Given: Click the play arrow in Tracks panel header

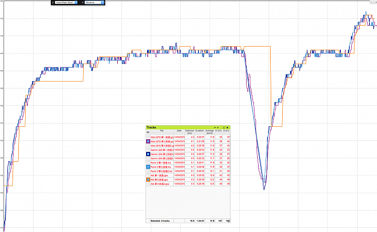Looking at the screenshot, I should pos(215,127).
